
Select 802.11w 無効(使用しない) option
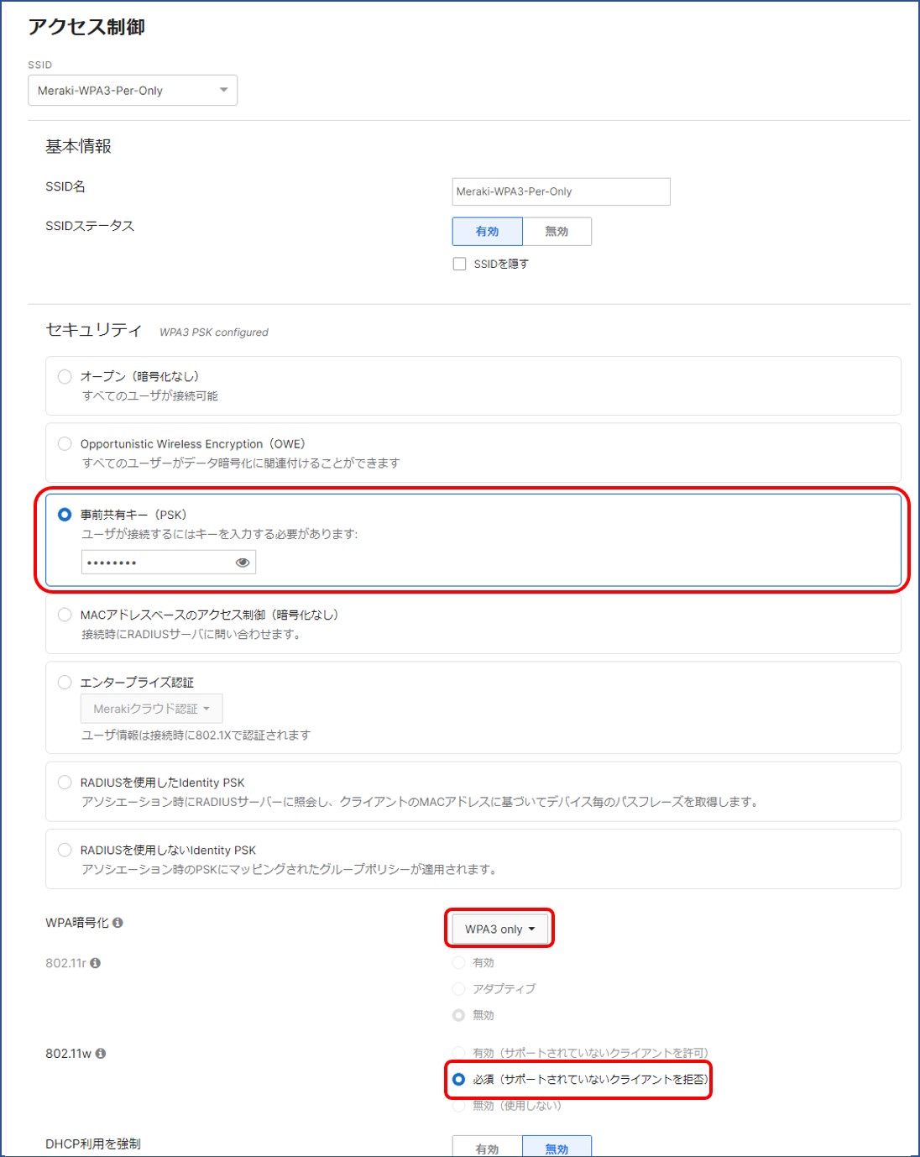[x=458, y=1106]
